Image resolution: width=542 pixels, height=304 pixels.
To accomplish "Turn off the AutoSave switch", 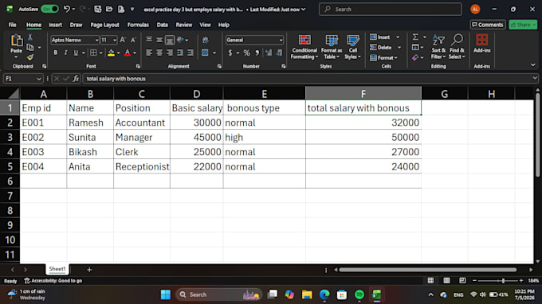I will 49,9.
